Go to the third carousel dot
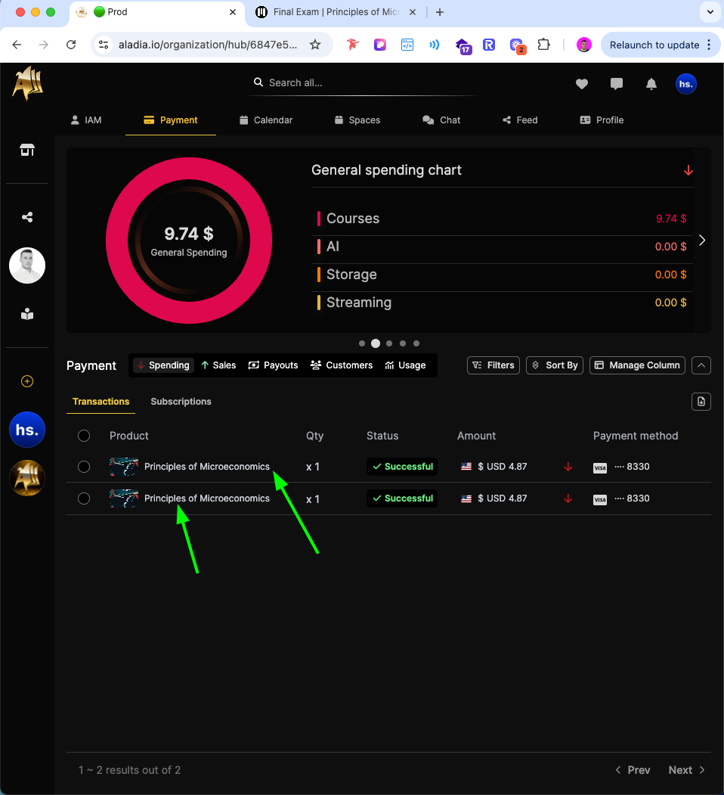Screen dimensions: 724x795 click(x=389, y=343)
